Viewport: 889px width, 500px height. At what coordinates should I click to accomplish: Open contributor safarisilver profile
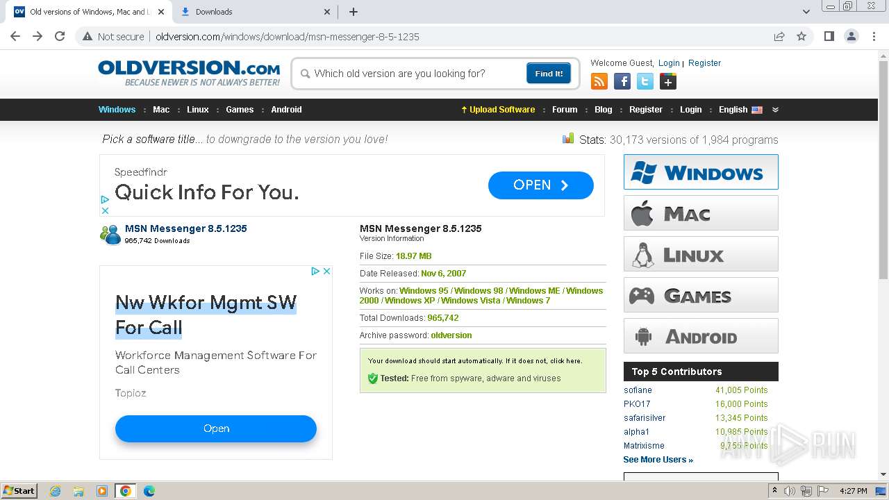point(645,418)
